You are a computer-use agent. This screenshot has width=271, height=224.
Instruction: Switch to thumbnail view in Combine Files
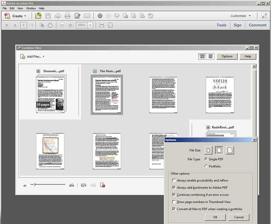coord(202,56)
